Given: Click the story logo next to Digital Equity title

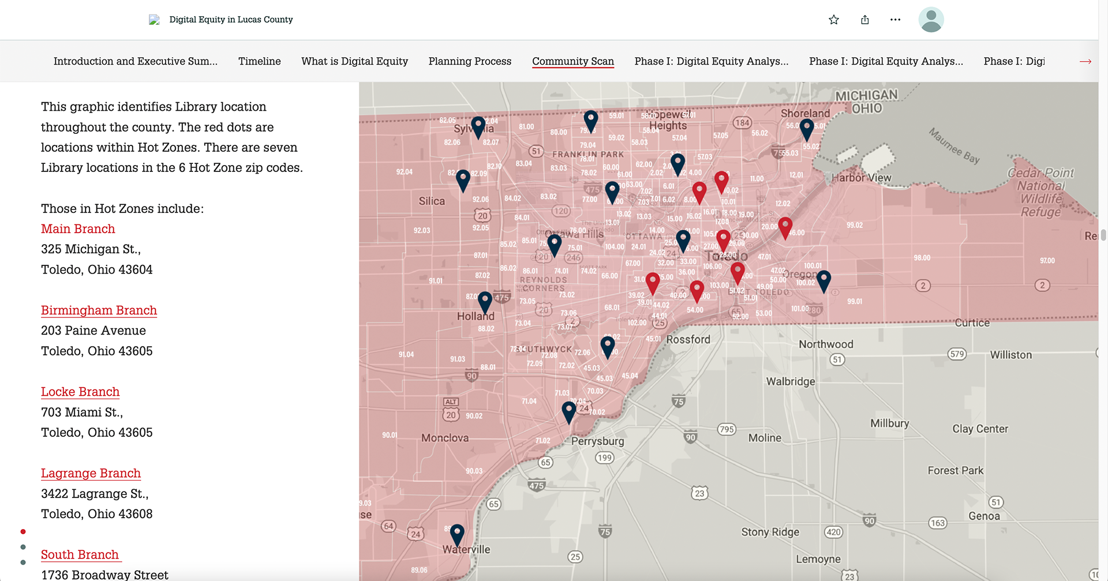Looking at the screenshot, I should (154, 20).
